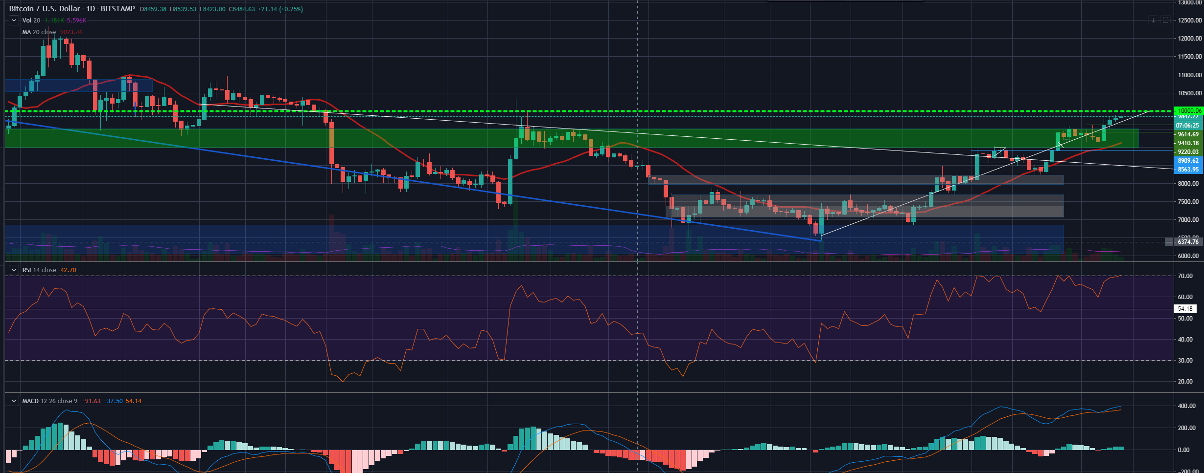Click the RSI value 42.70
This screenshot has width=1204, height=473.
pyautogui.click(x=68, y=270)
